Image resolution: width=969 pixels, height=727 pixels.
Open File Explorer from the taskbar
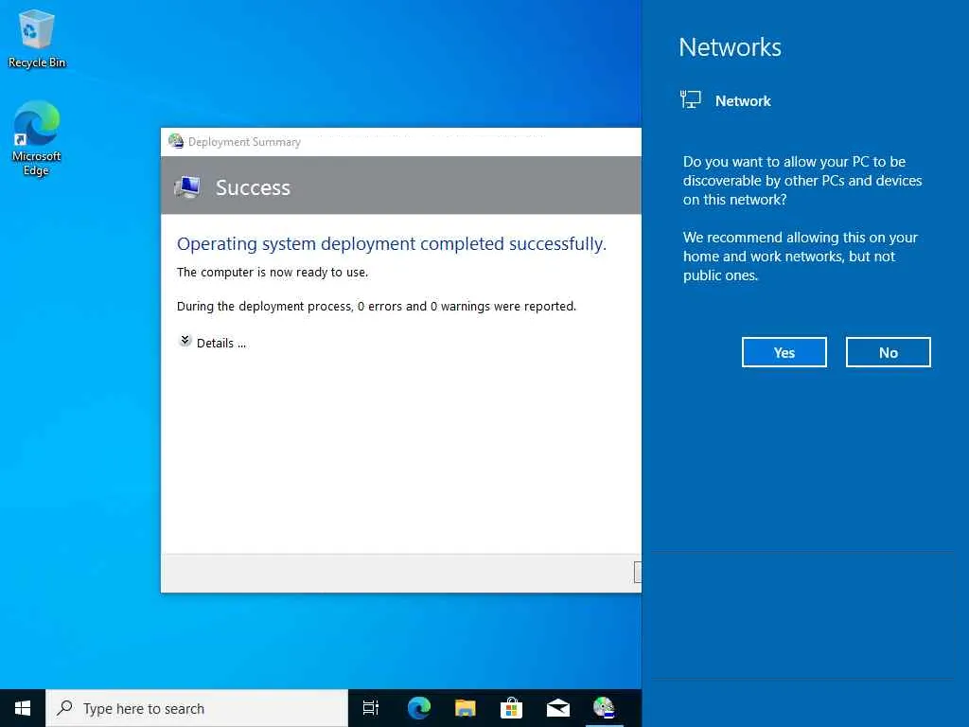coord(466,708)
